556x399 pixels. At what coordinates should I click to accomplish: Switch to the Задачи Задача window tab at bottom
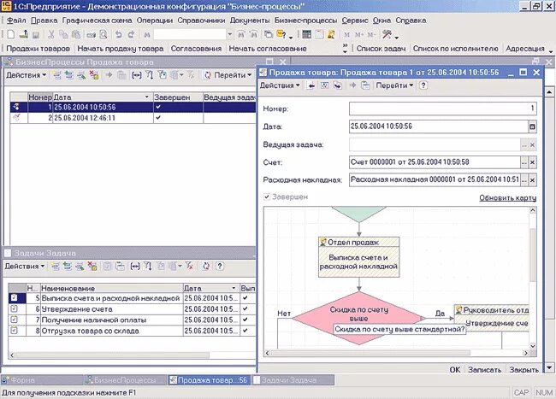[x=293, y=380]
